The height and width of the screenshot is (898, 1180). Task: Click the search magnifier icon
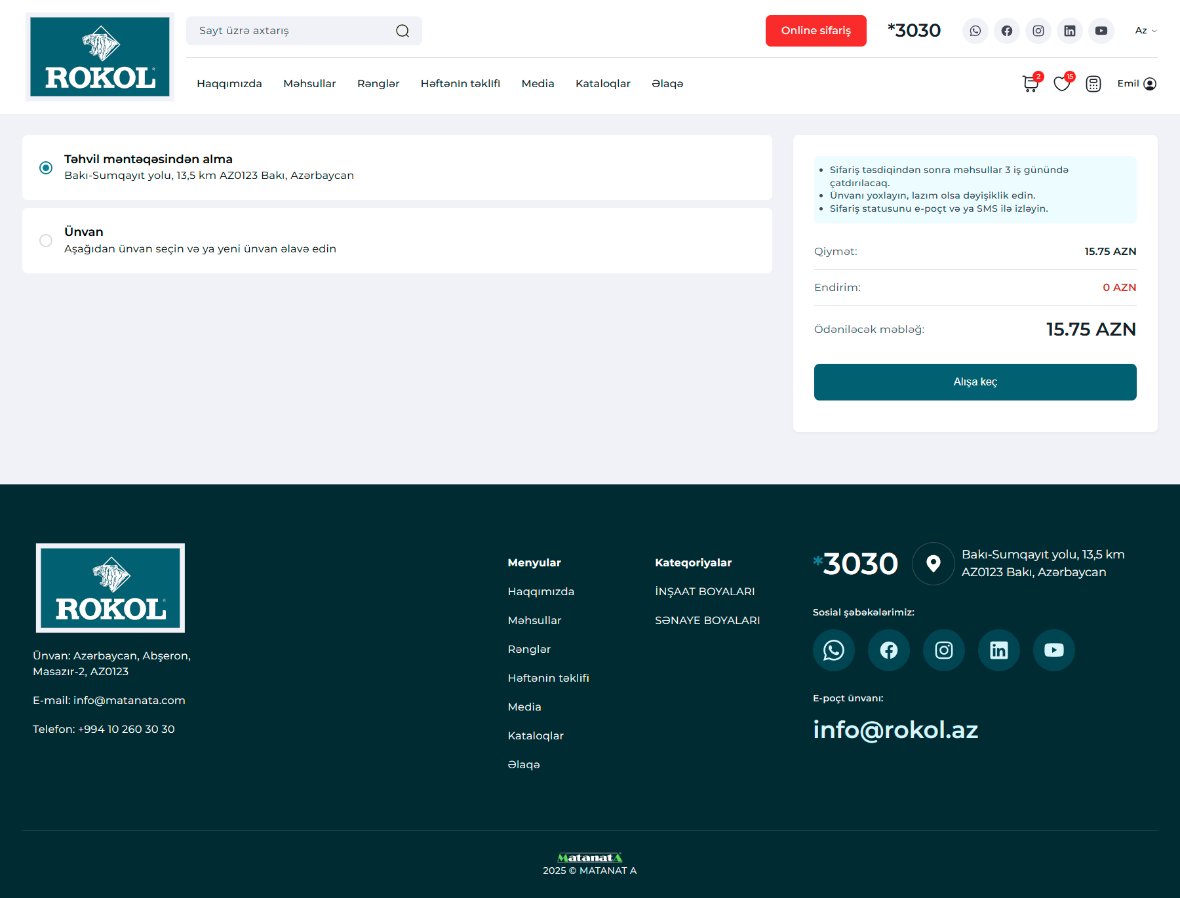pos(403,31)
